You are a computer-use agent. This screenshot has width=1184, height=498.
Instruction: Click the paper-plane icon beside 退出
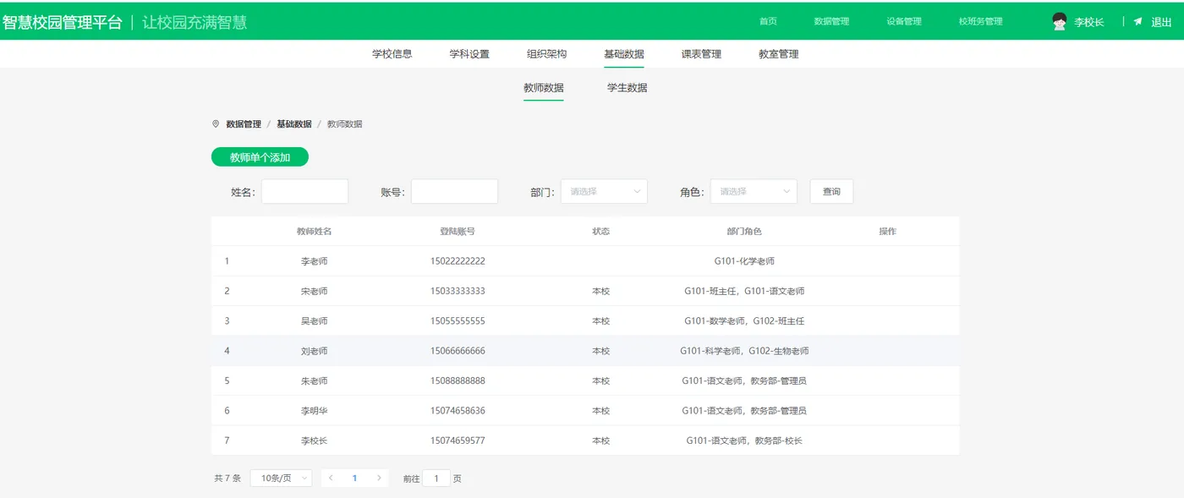tap(1137, 21)
